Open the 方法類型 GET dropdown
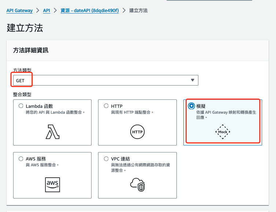The image size is (276, 212). click(106, 80)
